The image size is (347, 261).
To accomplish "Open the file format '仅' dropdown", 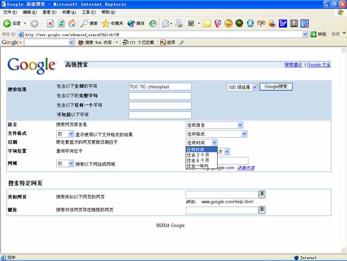I will tap(65, 134).
